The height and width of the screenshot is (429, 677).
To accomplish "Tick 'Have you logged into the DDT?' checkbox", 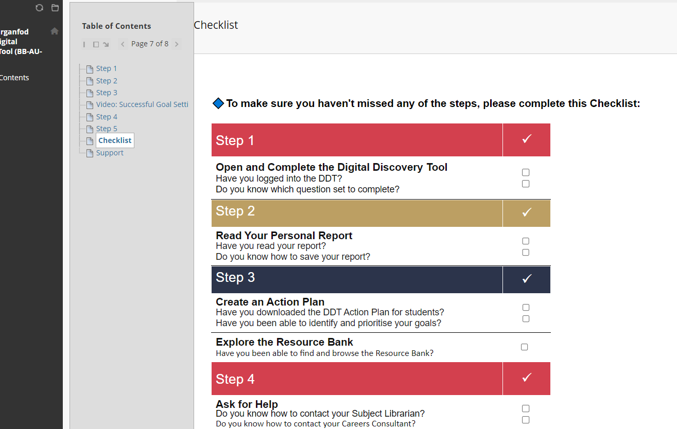I will point(526,172).
